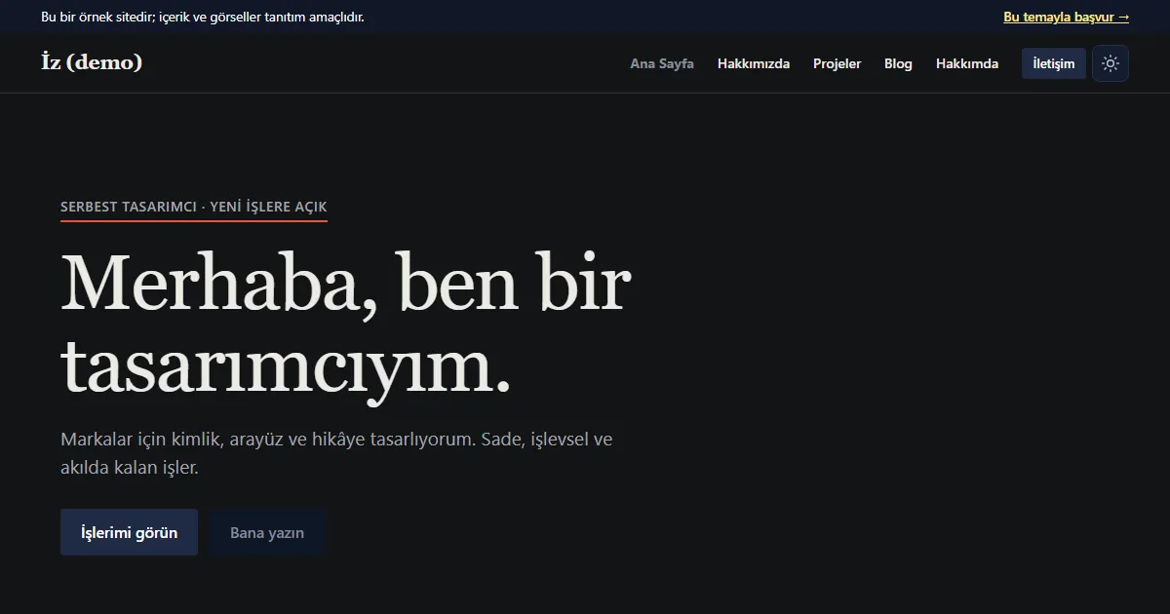The height and width of the screenshot is (614, 1170).
Task: Open the Projeler menu item
Action: (838, 63)
